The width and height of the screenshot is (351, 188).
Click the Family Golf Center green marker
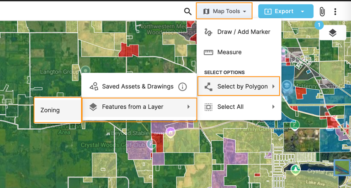click(295, 125)
